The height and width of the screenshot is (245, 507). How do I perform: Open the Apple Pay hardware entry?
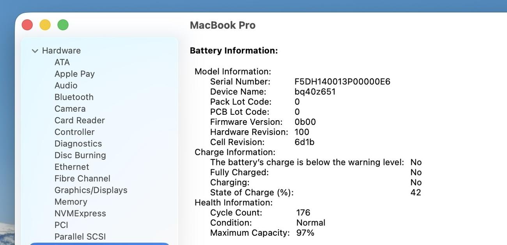(74, 74)
